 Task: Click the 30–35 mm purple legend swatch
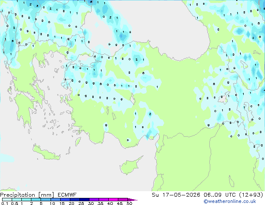point(94,200)
